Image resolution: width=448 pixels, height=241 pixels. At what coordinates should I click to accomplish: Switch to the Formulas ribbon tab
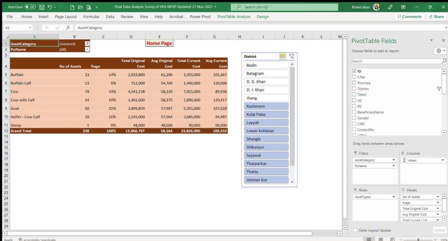click(91, 17)
